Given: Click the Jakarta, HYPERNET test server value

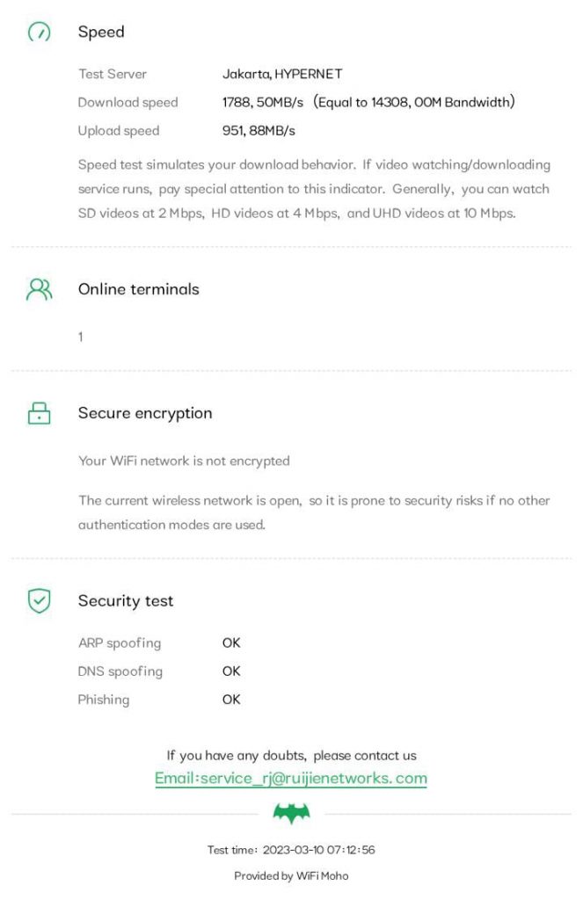Looking at the screenshot, I should [282, 74].
